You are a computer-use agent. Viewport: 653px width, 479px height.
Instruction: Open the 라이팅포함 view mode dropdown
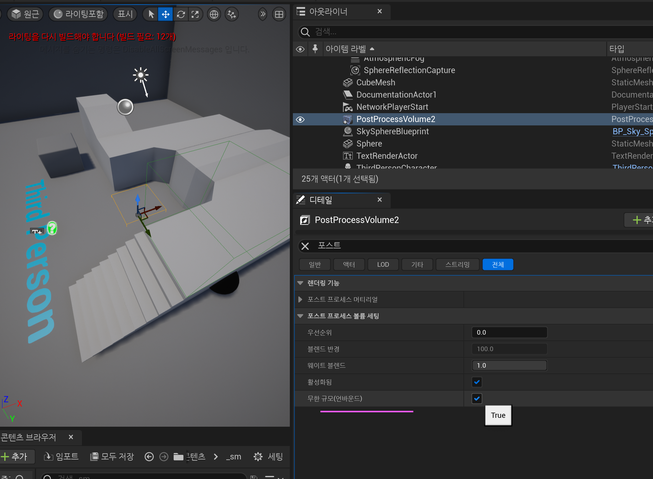pyautogui.click(x=78, y=14)
